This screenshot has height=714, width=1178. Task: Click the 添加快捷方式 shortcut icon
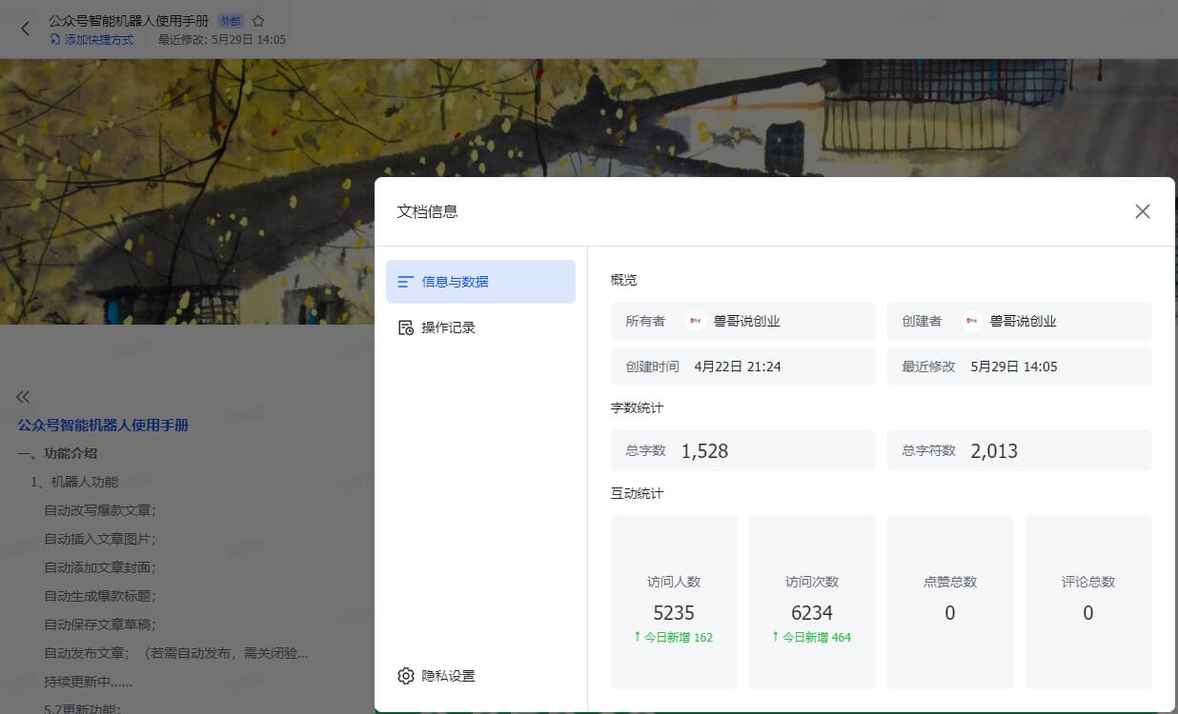click(54, 41)
